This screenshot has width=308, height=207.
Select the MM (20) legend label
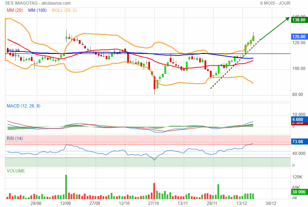pos(15,10)
